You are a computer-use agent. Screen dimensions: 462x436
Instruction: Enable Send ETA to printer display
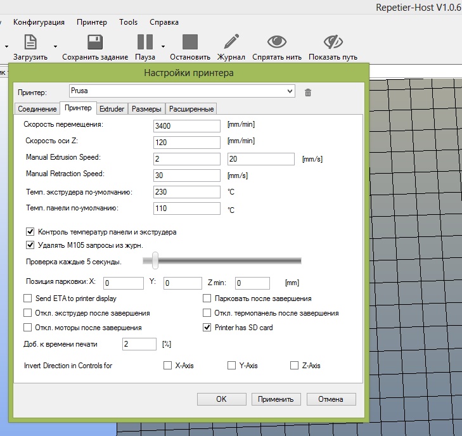point(28,298)
